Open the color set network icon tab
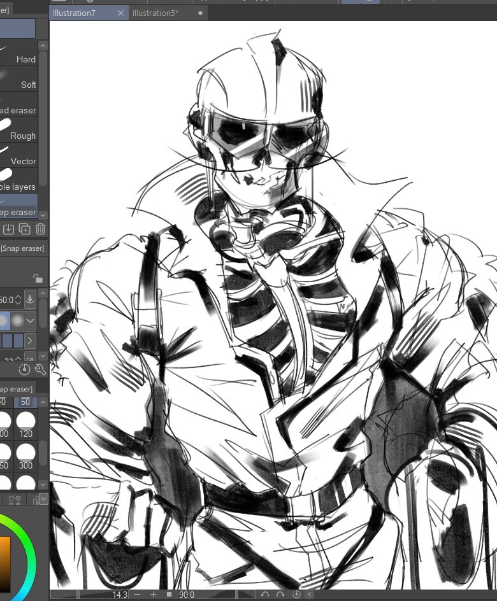This screenshot has height=601, width=497. click(15, 500)
